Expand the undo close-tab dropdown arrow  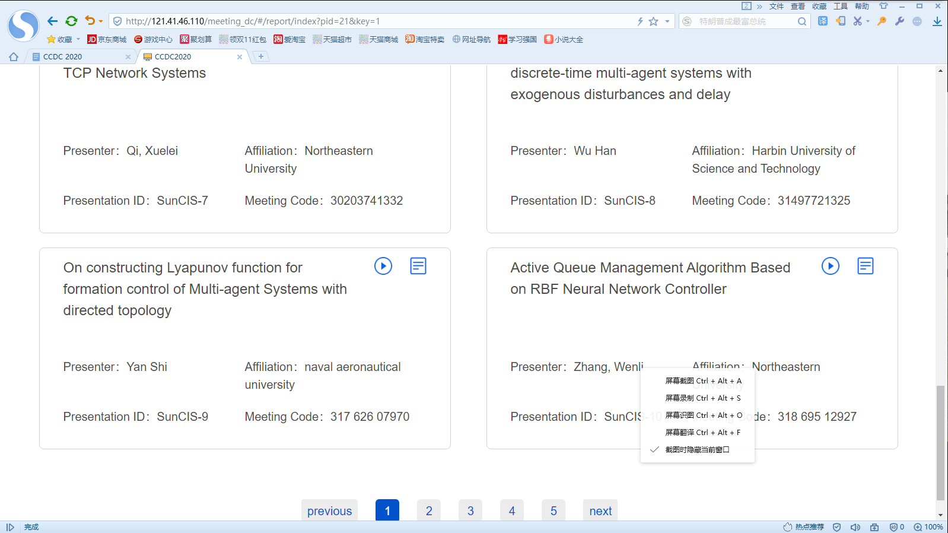(101, 21)
